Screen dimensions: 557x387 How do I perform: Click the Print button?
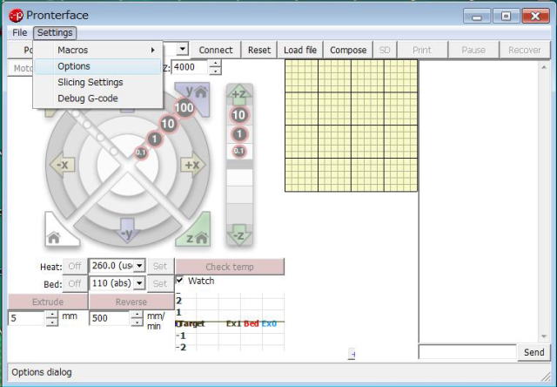[x=422, y=51]
